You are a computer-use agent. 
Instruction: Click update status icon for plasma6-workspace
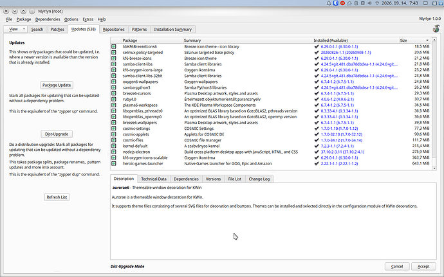[x=113, y=105]
